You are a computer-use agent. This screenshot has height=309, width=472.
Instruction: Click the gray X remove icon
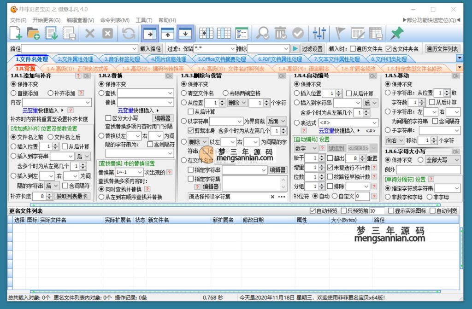point(90,34)
